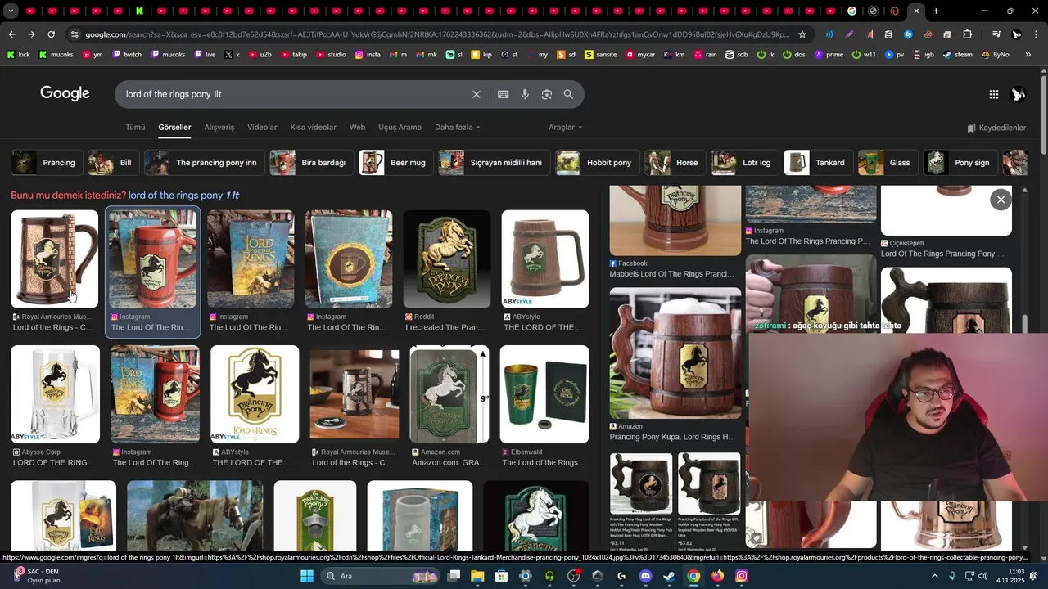Go back to the previous page

pos(11,34)
